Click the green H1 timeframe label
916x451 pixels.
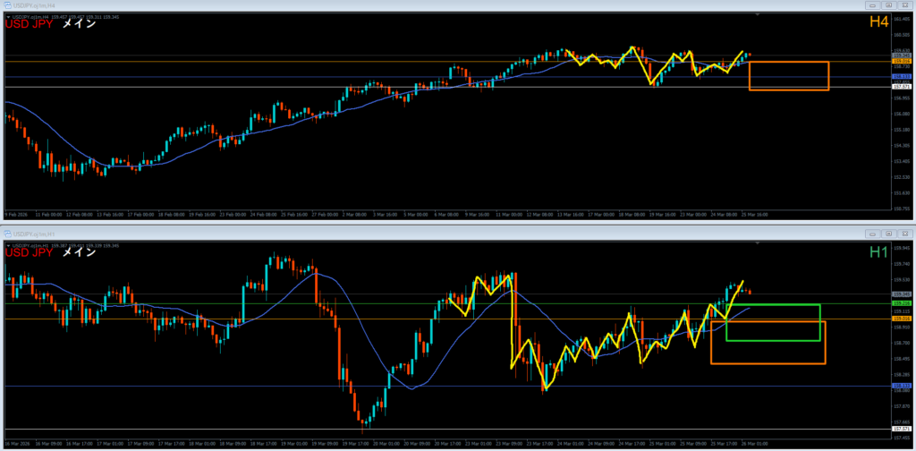877,252
